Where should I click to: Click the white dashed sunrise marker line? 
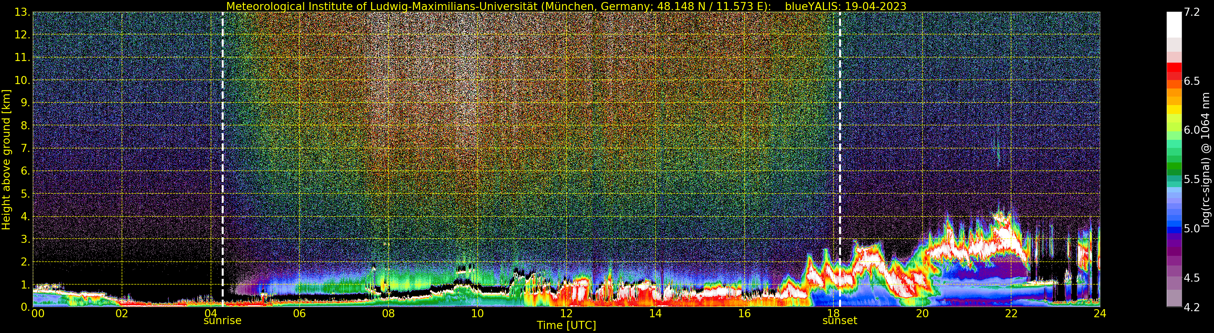[222, 159]
